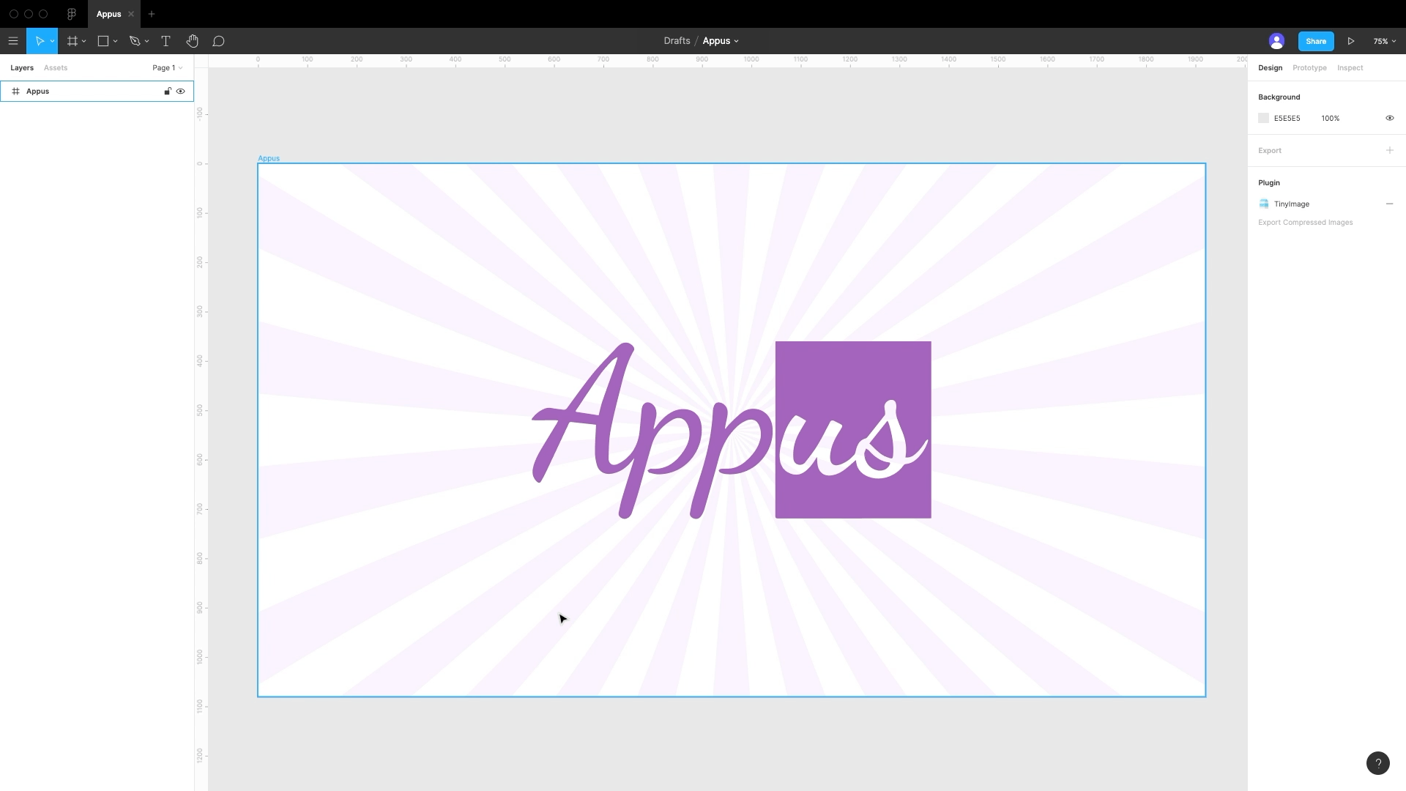Click the Assets tab
This screenshot has width=1406, height=791.
pyautogui.click(x=55, y=67)
